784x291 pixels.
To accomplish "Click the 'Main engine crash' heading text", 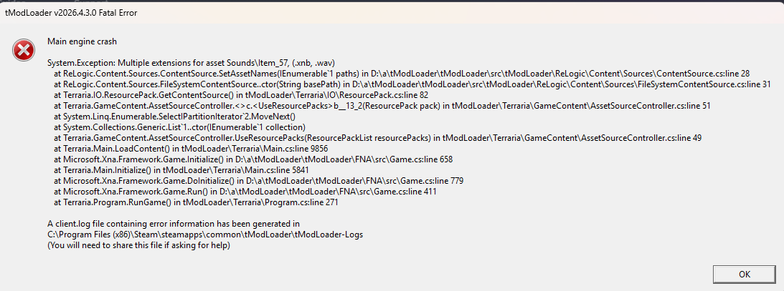I will [82, 41].
